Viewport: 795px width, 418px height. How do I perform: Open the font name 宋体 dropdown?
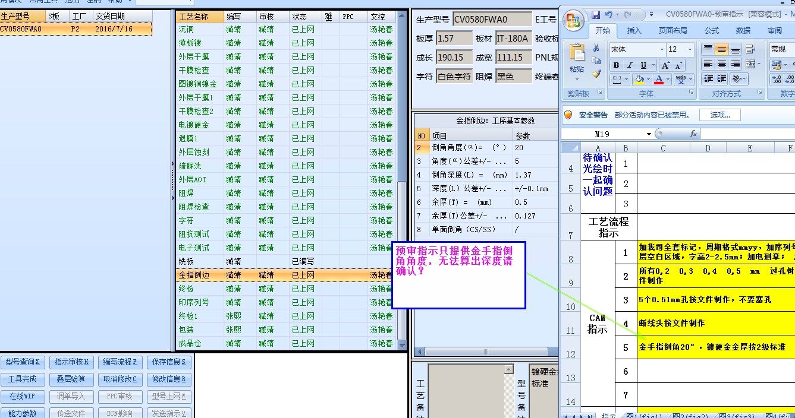(x=662, y=49)
